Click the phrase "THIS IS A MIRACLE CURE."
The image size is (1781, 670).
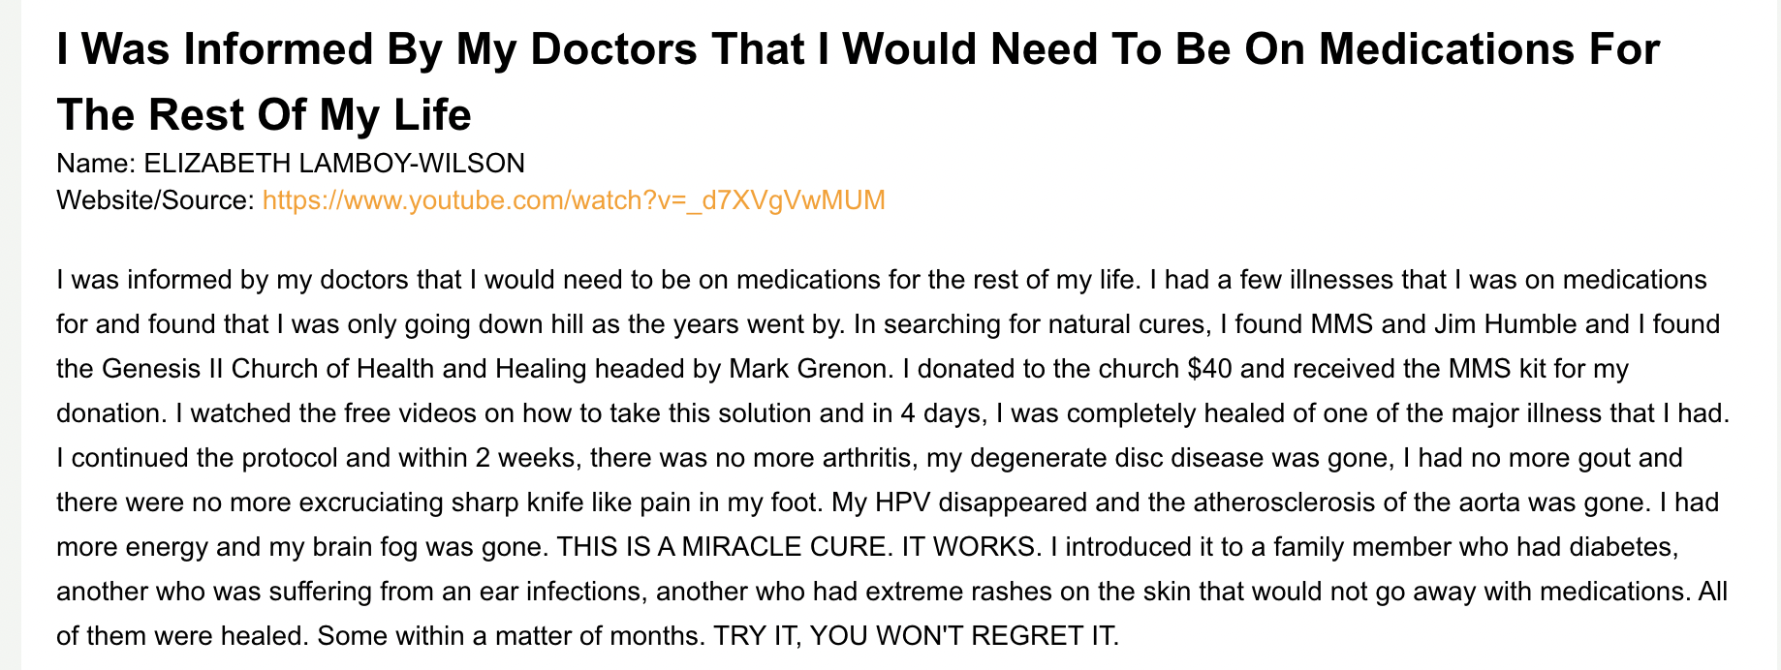click(723, 547)
